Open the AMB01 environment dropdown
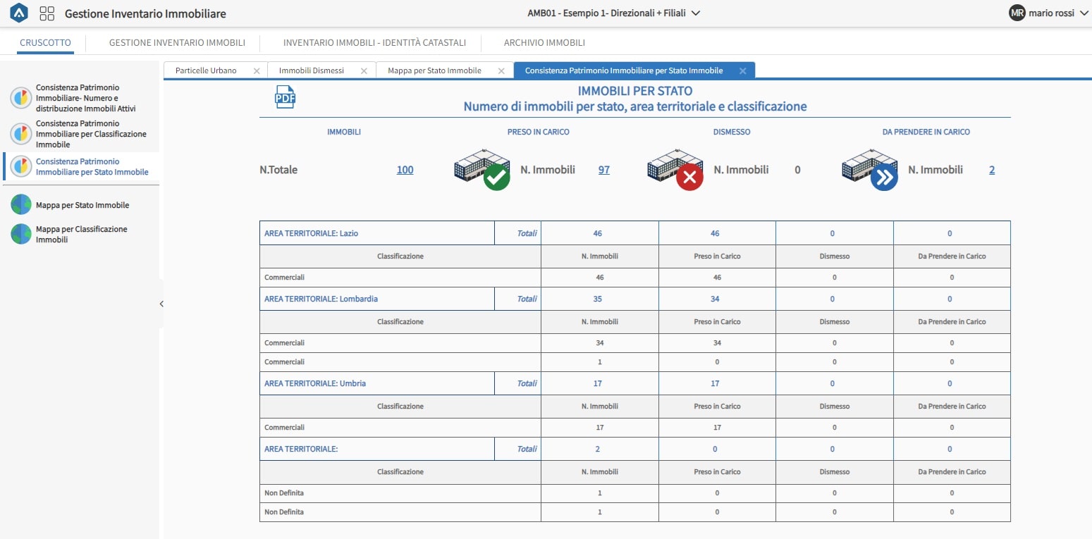The image size is (1092, 539). pos(613,13)
